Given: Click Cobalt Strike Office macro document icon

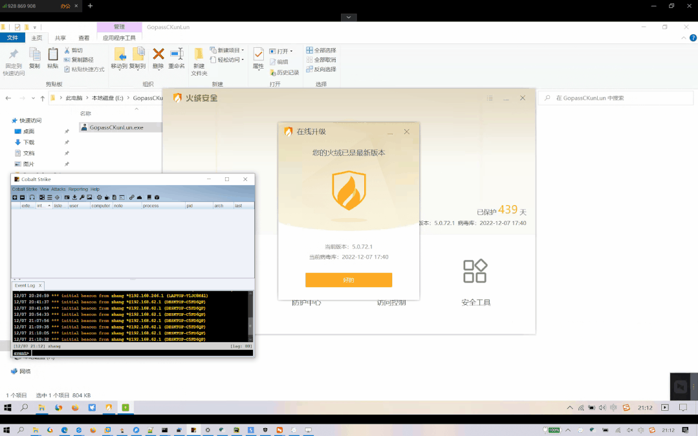Looking at the screenshot, I should coord(115,197).
